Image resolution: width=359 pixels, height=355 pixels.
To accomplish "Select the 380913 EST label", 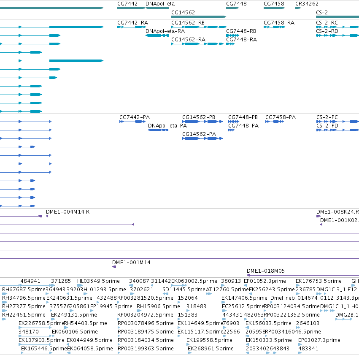I will click(x=231, y=281).
